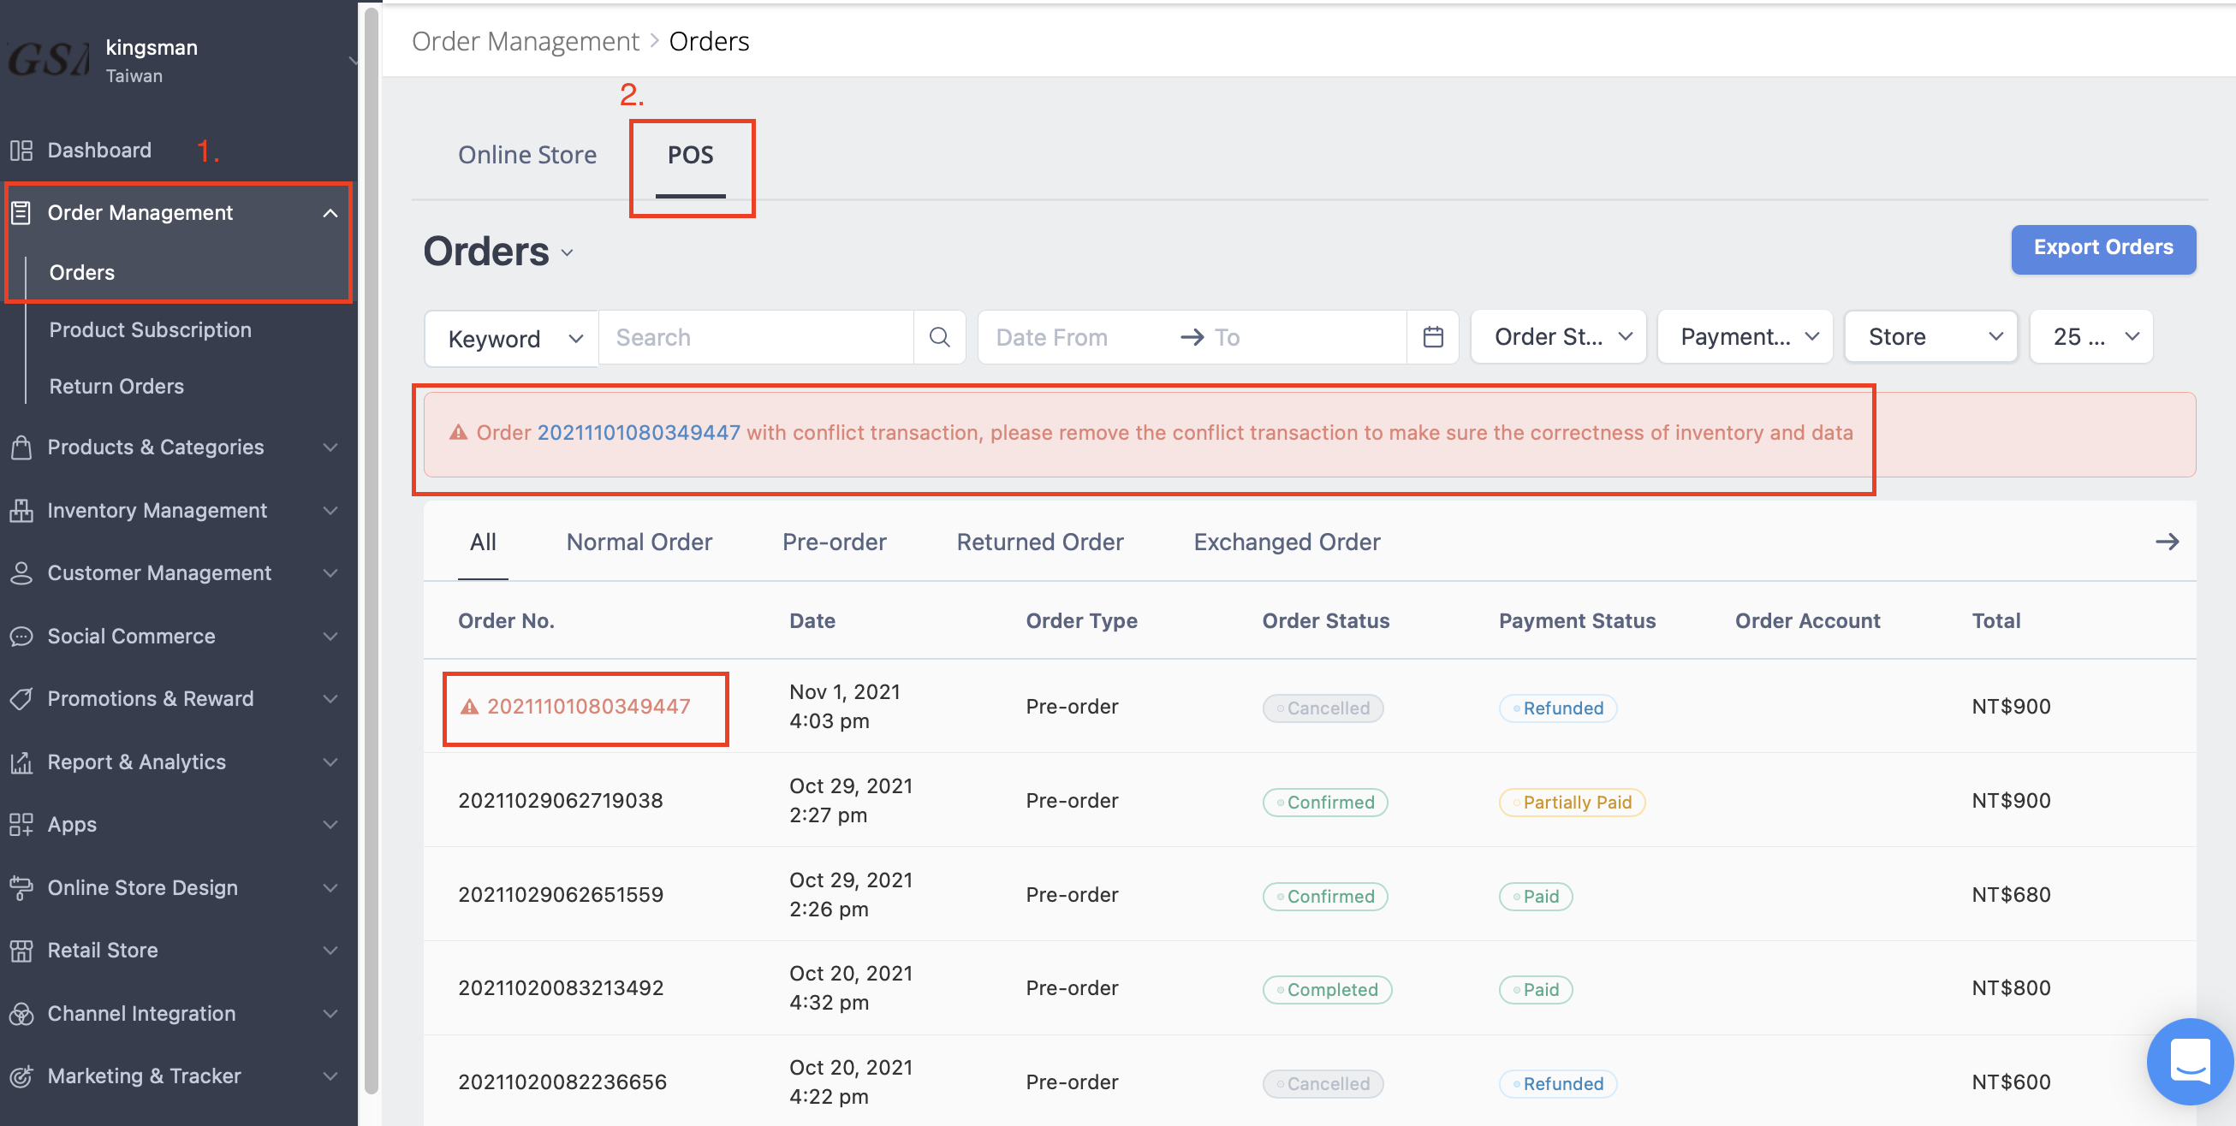The height and width of the screenshot is (1126, 2236).
Task: Click the sidebar vertical scrollbar
Action: tap(371, 550)
